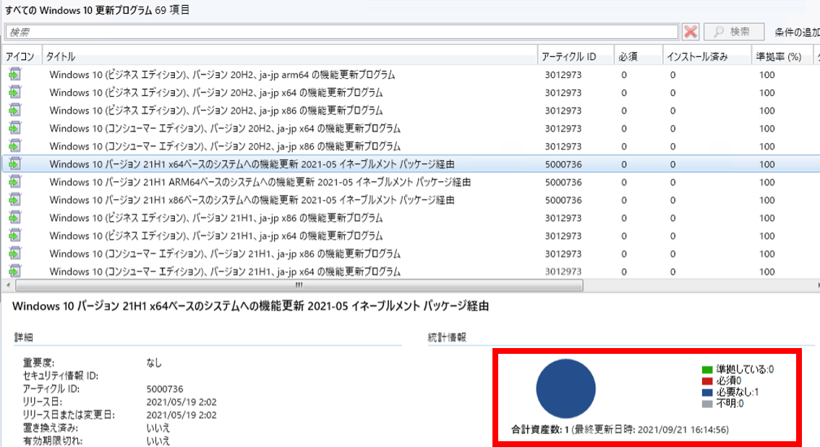The image size is (820, 447).
Task: Click blue 必要なし legend swatch
Action: tap(707, 393)
